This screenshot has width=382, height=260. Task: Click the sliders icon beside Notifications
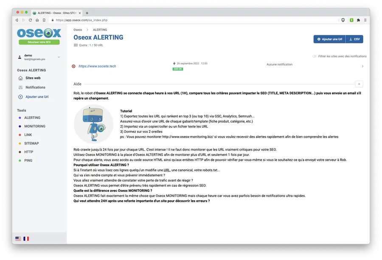point(20,87)
